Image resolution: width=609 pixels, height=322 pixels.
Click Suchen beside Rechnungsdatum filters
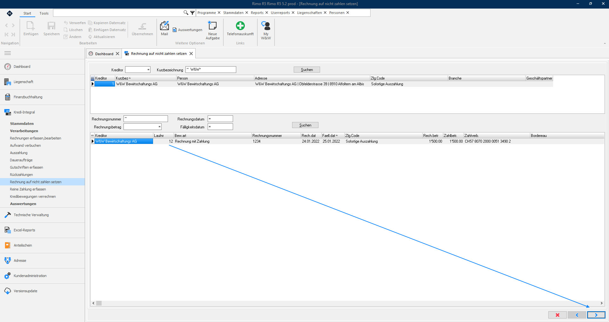click(305, 125)
